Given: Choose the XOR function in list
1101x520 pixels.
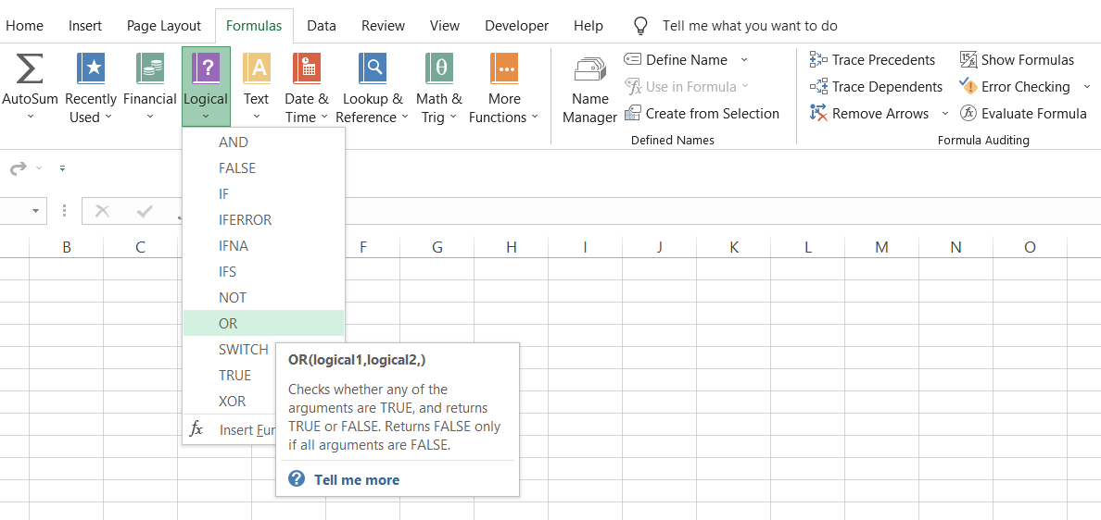Looking at the screenshot, I should click(x=233, y=402).
